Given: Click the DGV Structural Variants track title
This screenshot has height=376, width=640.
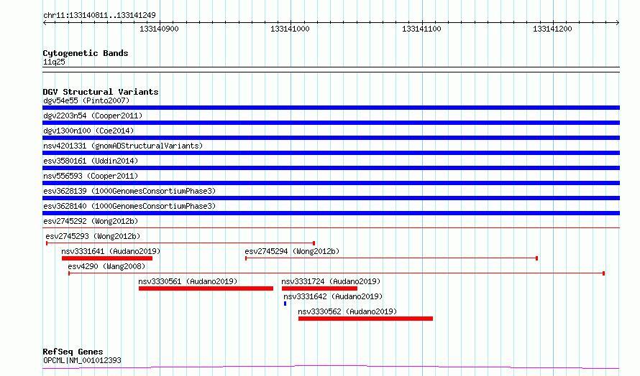Looking at the screenshot, I should (101, 92).
